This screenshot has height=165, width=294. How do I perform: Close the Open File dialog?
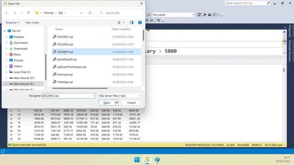click(141, 4)
